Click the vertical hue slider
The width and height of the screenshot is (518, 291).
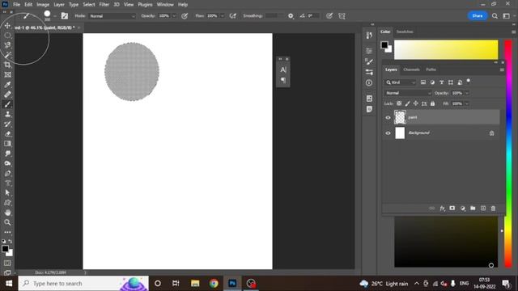(508, 154)
